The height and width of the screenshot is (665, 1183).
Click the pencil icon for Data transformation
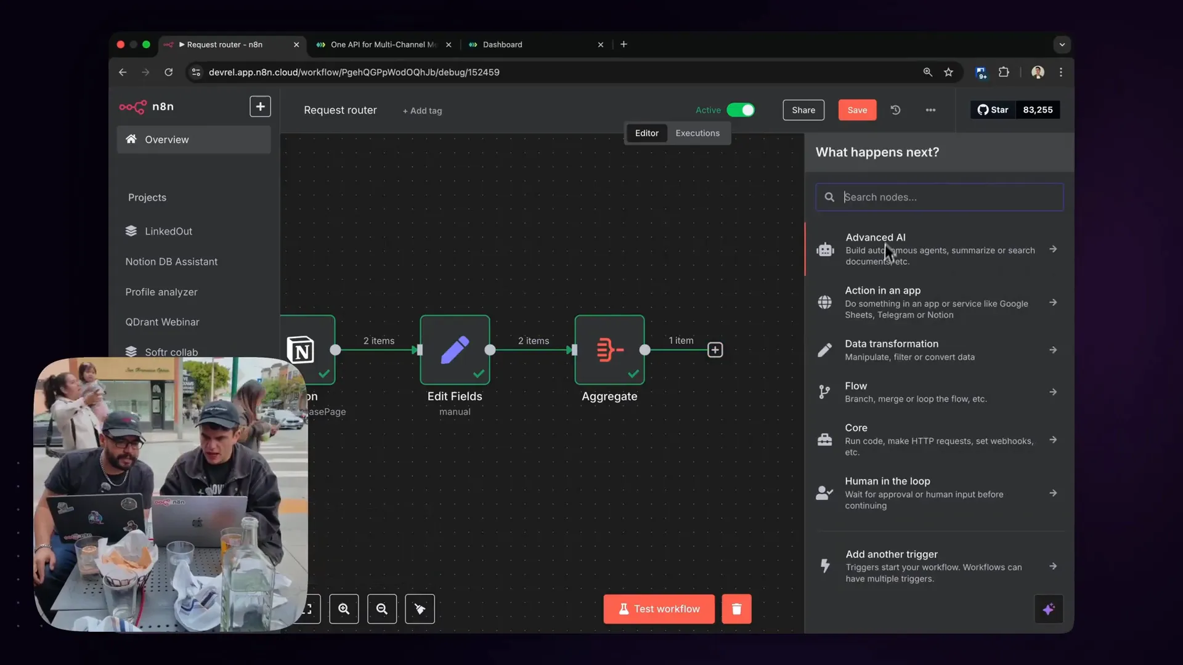tap(824, 350)
